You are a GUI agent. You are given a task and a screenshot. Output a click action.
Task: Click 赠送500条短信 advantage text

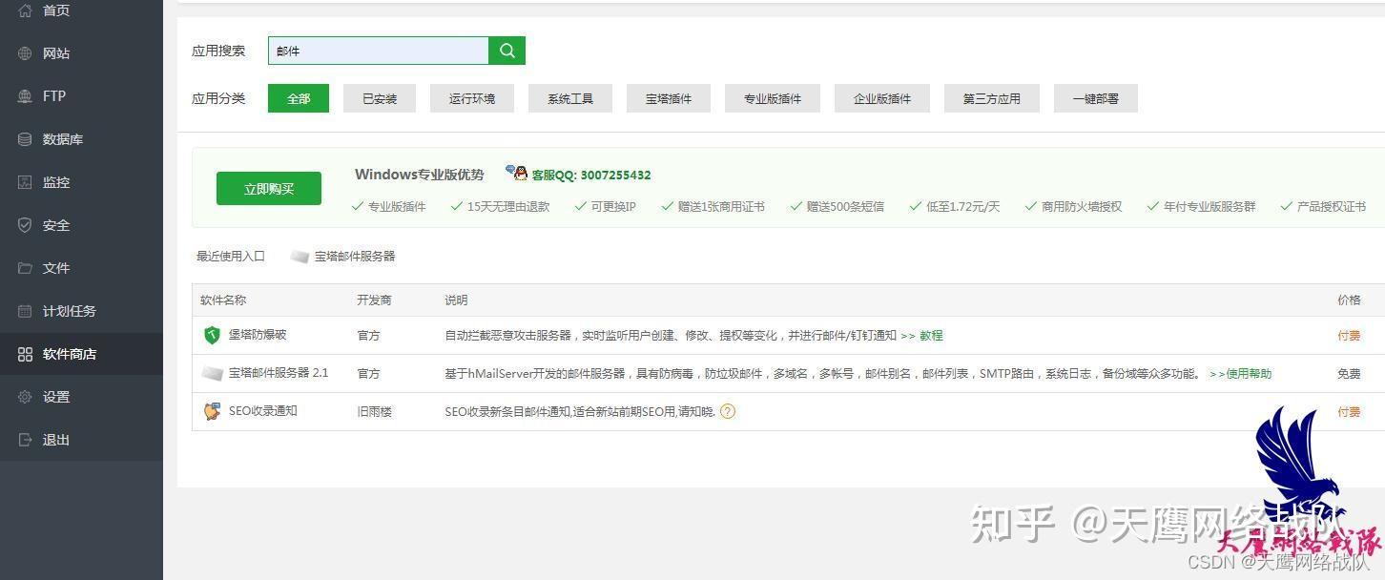tap(845, 207)
